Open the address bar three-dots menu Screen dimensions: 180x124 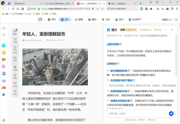click(x=97, y=9)
